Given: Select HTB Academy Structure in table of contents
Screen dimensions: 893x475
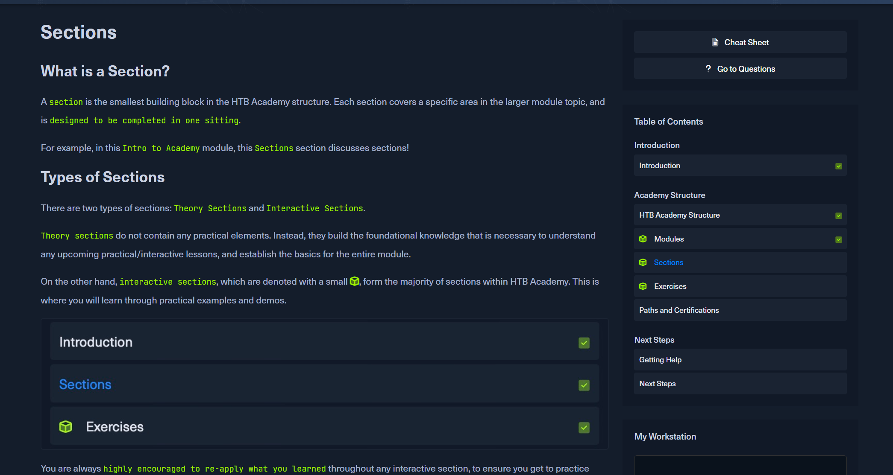Looking at the screenshot, I should (679, 215).
